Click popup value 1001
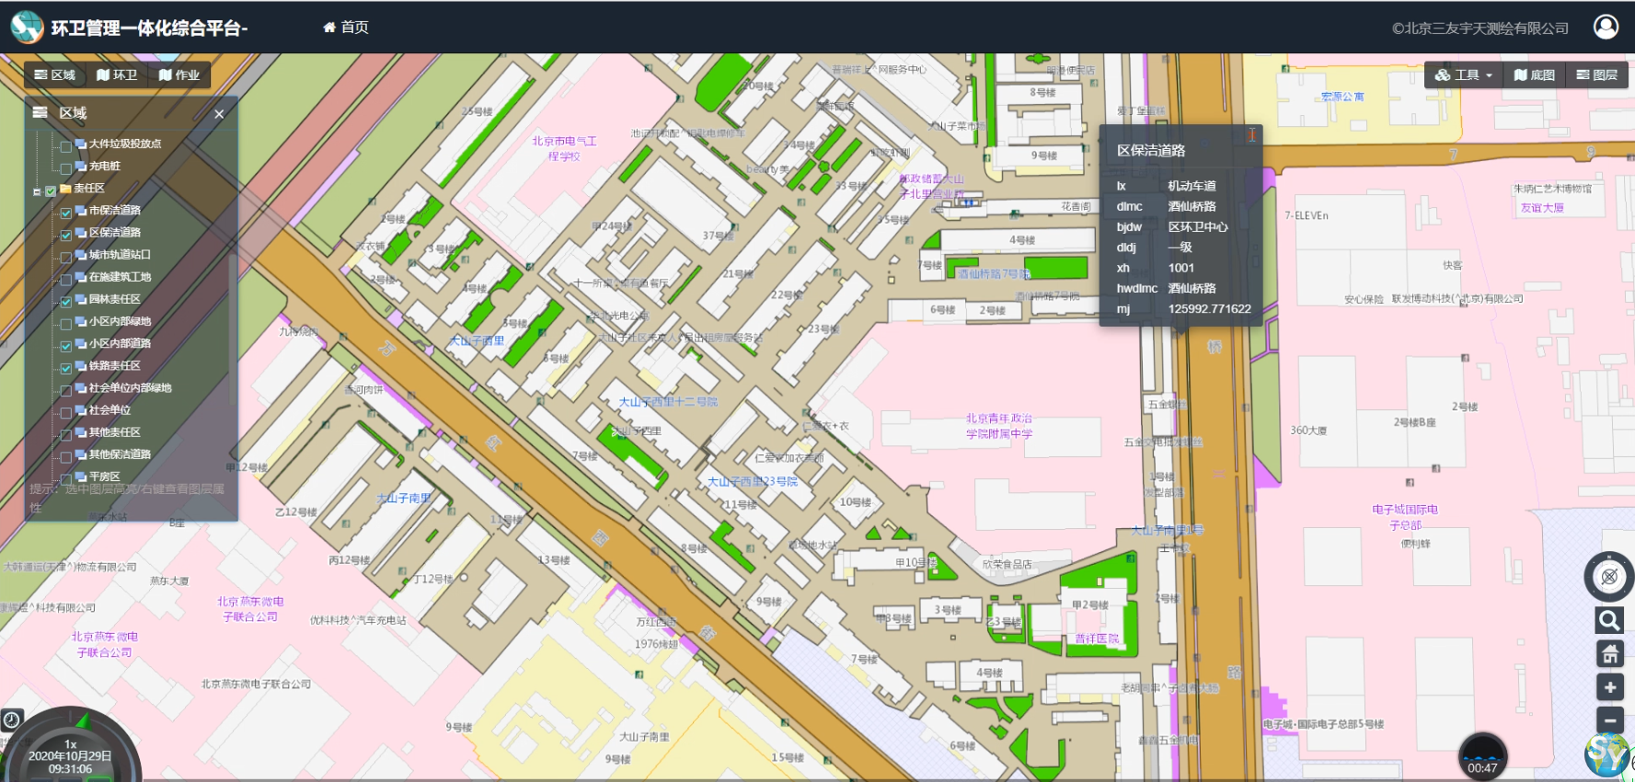The height and width of the screenshot is (782, 1635). pyautogui.click(x=1181, y=268)
